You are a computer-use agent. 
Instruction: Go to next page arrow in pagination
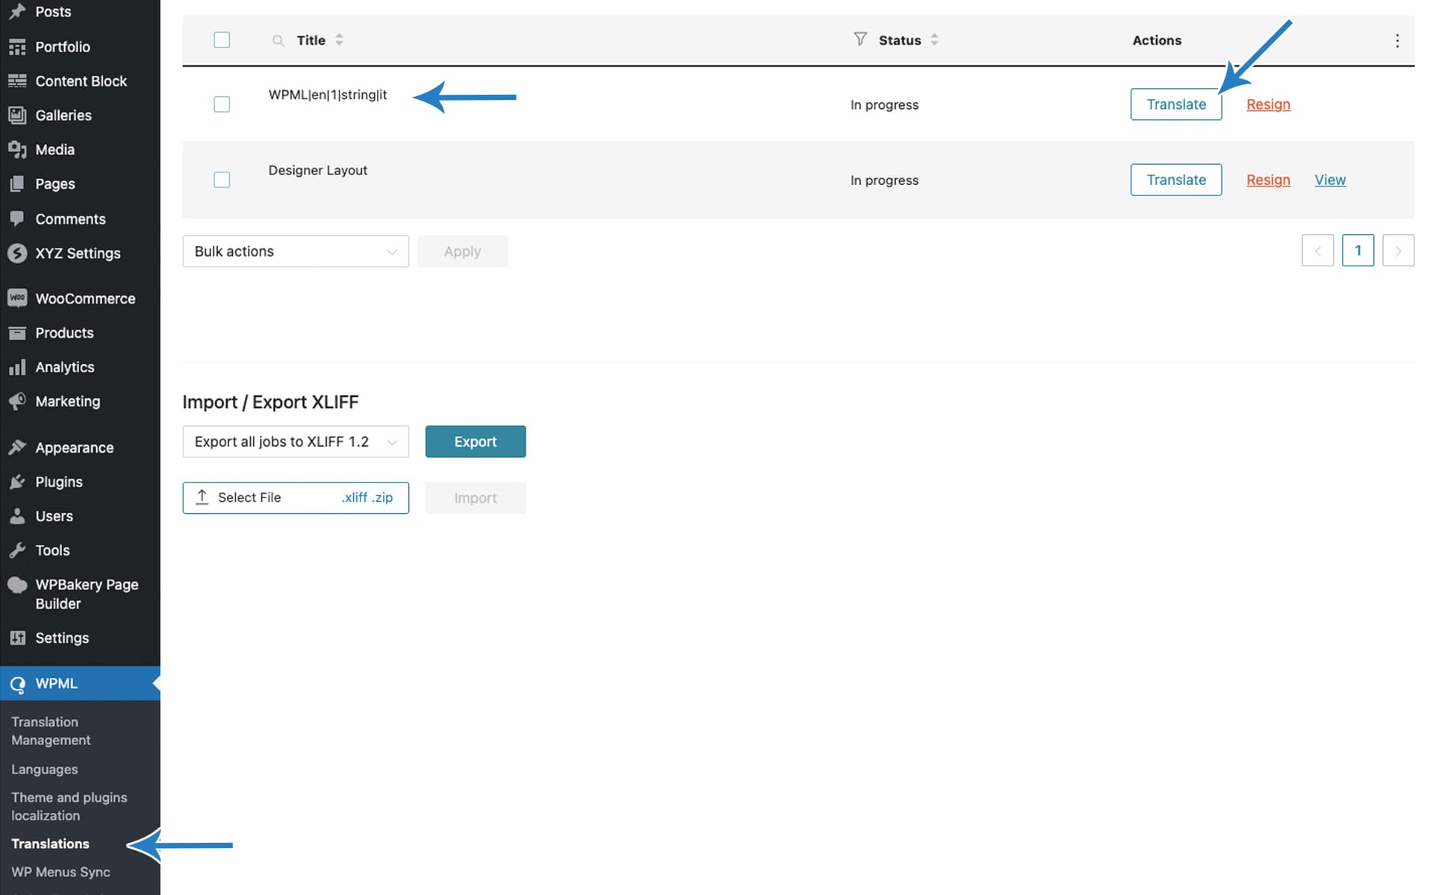pyautogui.click(x=1398, y=251)
